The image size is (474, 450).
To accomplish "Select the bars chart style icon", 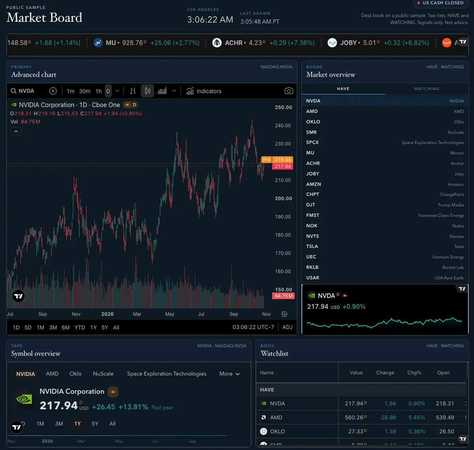I will (x=133, y=91).
